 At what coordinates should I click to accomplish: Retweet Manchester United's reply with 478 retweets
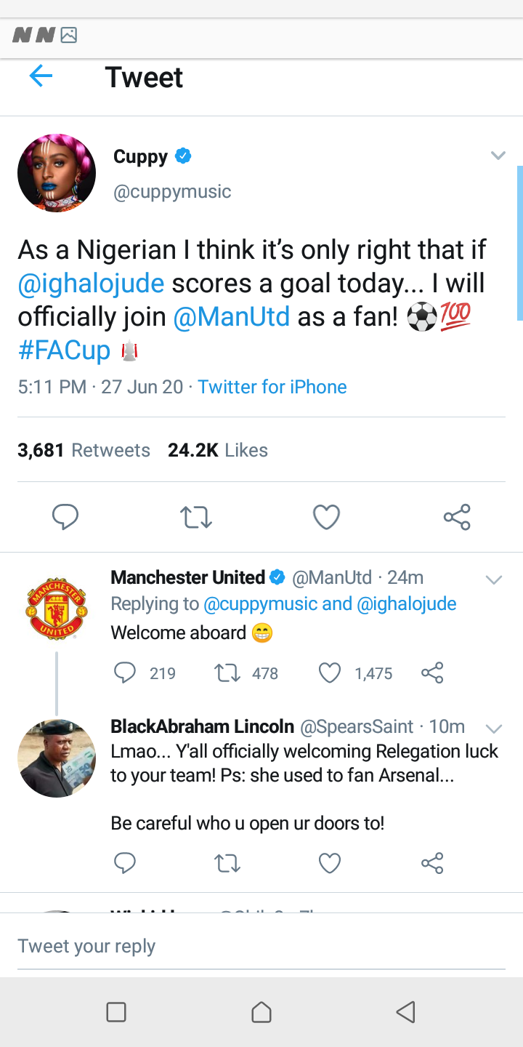tap(227, 673)
